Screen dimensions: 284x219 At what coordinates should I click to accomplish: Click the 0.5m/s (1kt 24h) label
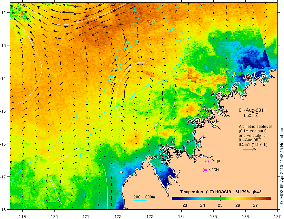(253, 145)
